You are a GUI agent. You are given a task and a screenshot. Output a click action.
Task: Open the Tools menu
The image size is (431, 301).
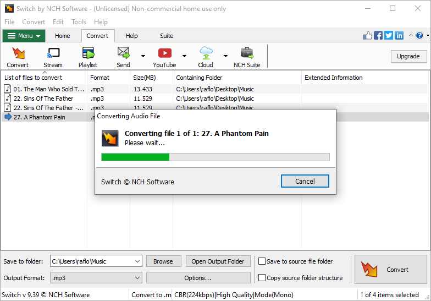coord(79,22)
